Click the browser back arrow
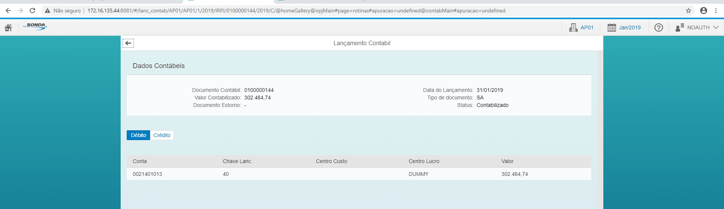Screen dimensions: 724x209 pos(8,11)
